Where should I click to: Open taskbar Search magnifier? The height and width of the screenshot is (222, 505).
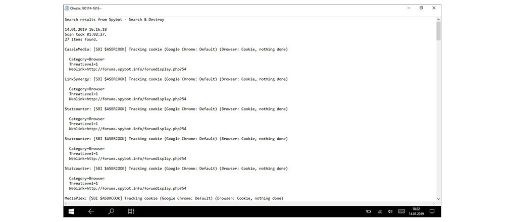(111, 211)
